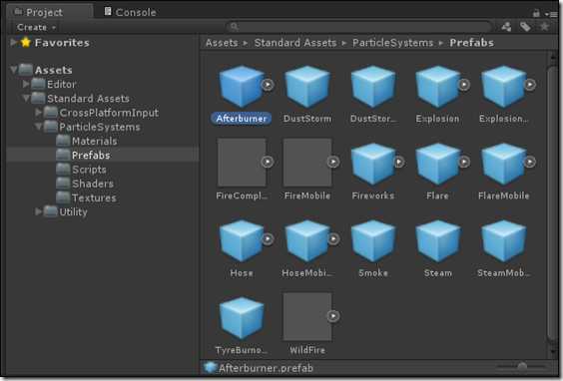This screenshot has width=563, height=381.
Task: Switch to the Console tab
Action: tap(131, 12)
